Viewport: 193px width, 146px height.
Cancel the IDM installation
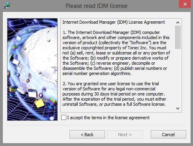coord(169,135)
